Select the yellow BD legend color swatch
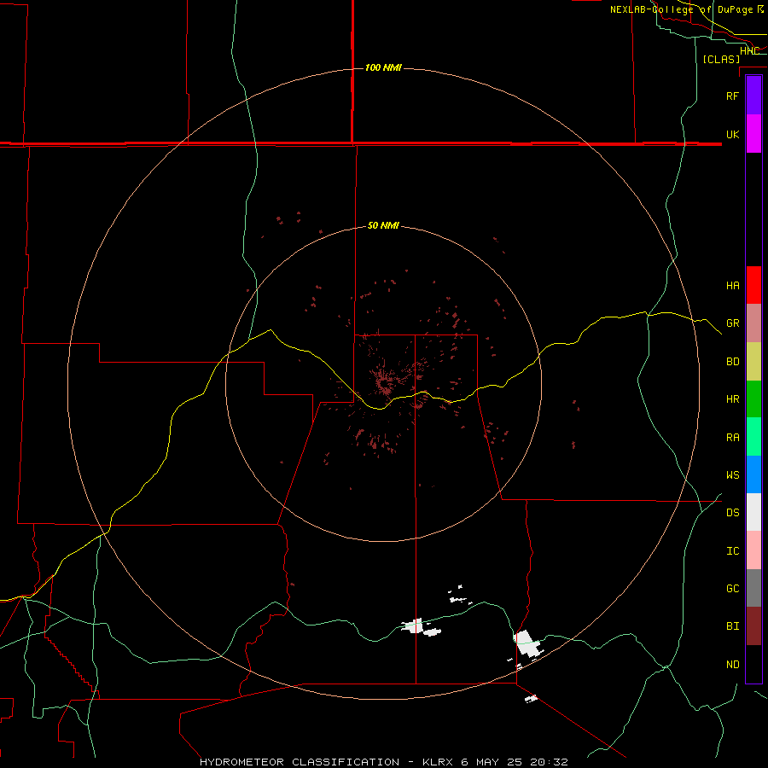The image size is (768, 768). [x=753, y=362]
